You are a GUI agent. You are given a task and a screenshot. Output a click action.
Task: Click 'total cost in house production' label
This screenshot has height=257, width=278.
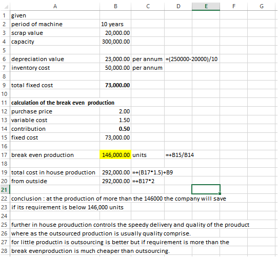pos(55,172)
